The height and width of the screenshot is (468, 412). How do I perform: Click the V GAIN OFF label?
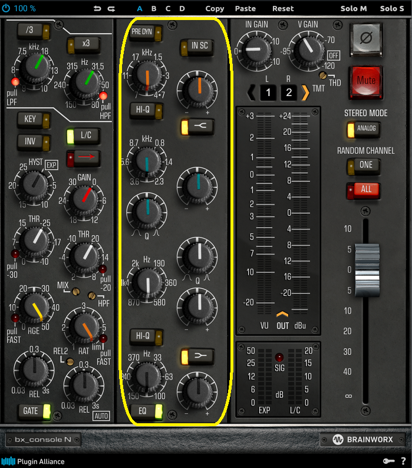334,55
